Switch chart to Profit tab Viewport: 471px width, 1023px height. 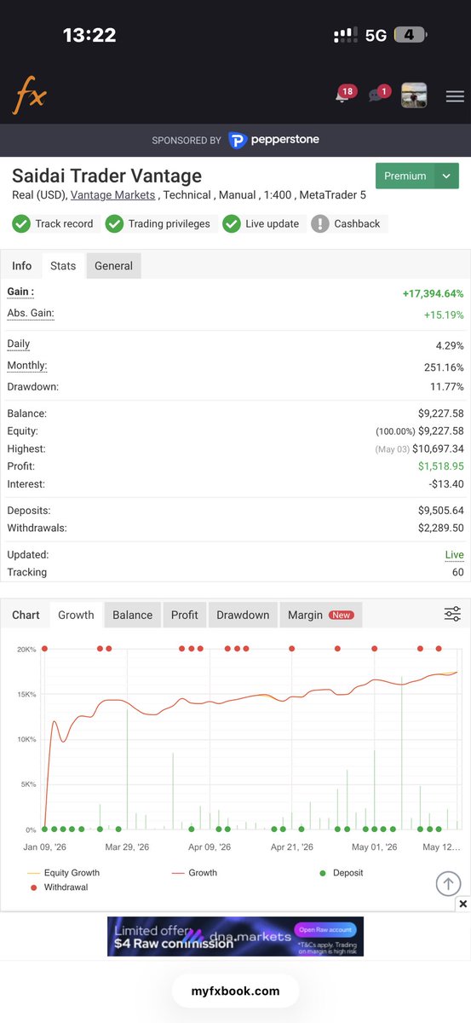(x=185, y=615)
